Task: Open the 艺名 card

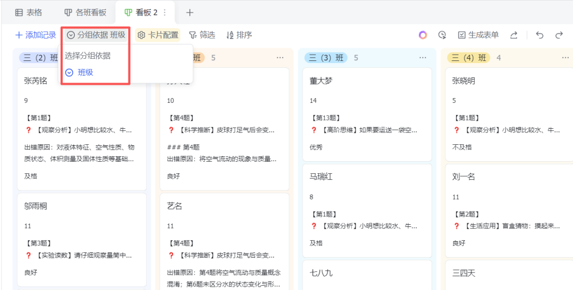Action: [224, 241]
